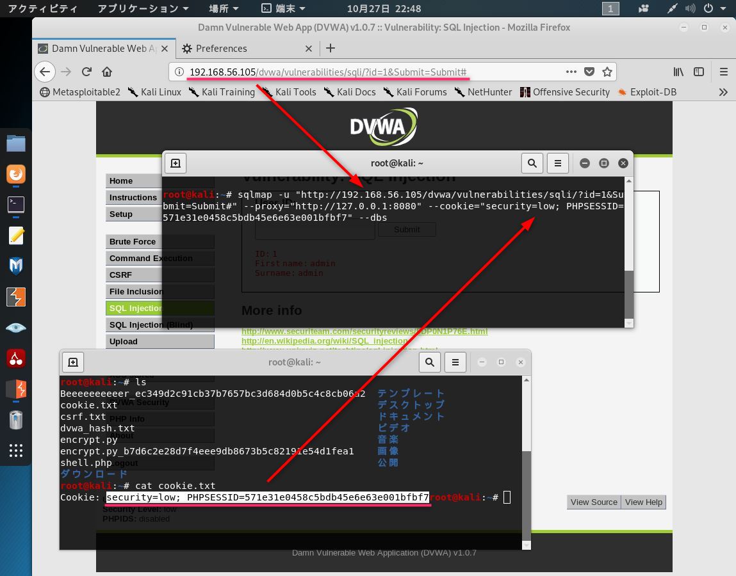Open Kali Tools bookmark
Image resolution: width=736 pixels, height=576 pixels.
(x=289, y=92)
